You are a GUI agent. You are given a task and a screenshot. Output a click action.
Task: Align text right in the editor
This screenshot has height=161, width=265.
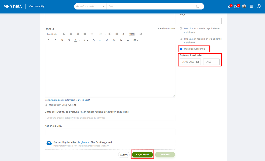[78, 34]
